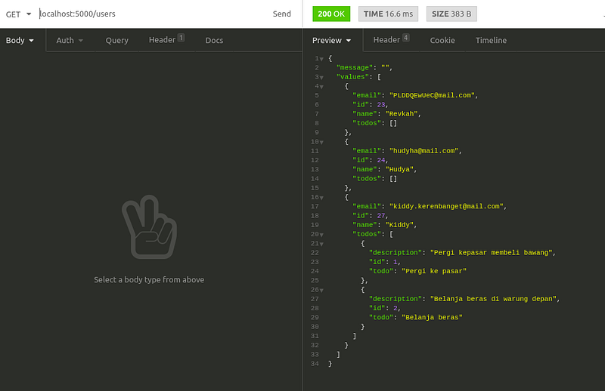The image size is (605, 391).
Task: Click the id value 24
Action: point(381,160)
